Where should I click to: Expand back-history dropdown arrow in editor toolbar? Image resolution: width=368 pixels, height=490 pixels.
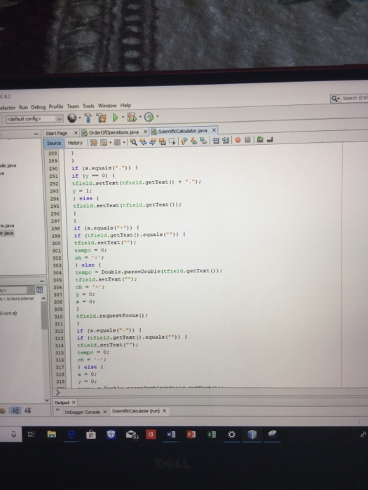click(x=110, y=143)
